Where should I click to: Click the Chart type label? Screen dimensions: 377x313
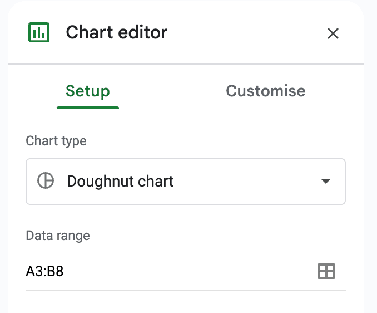[x=56, y=141]
